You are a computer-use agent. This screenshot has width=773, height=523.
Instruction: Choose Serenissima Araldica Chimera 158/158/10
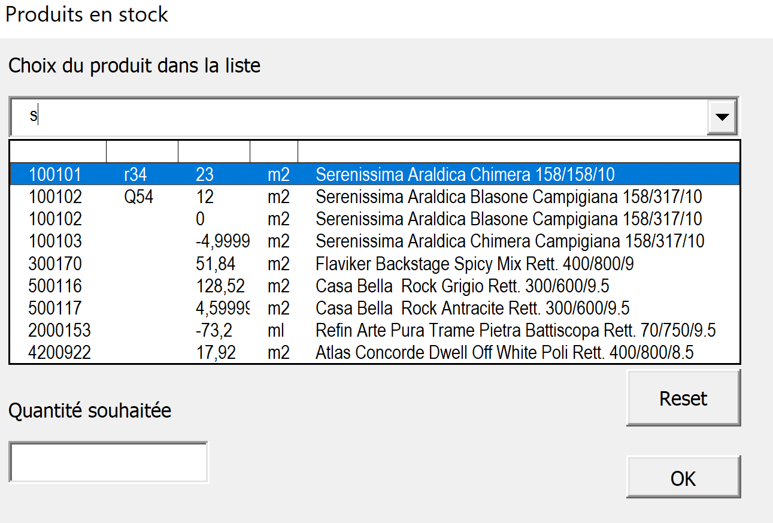coord(465,174)
